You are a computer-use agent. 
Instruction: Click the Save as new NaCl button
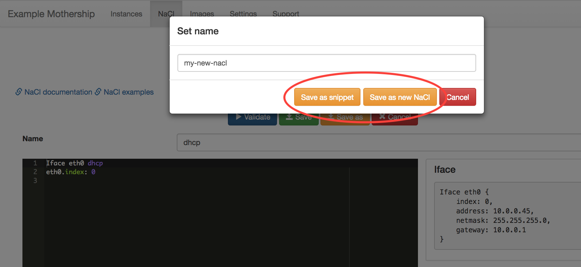pos(400,97)
